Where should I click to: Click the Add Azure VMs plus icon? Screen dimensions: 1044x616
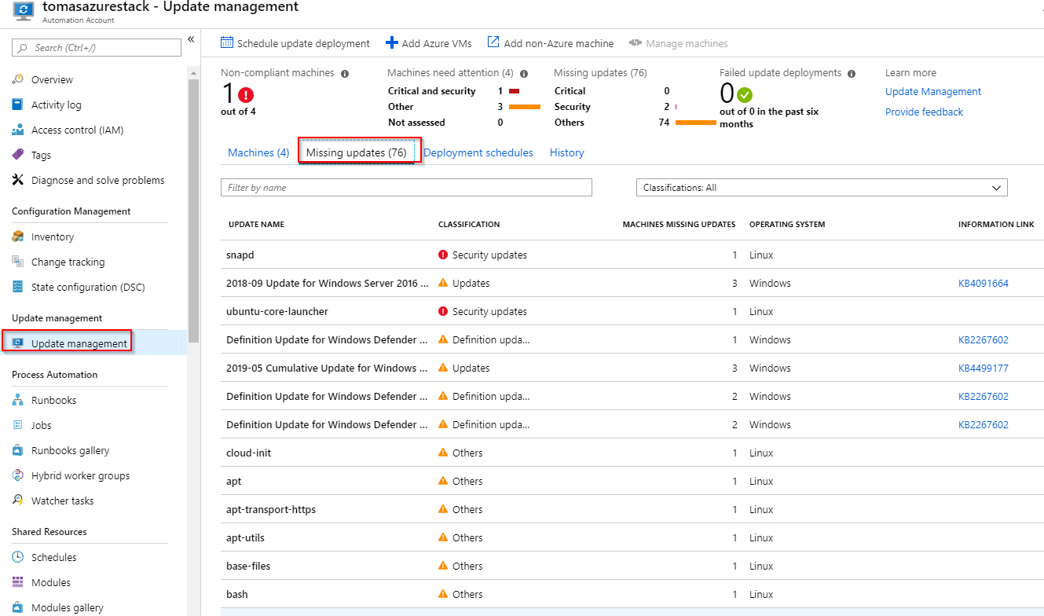(x=392, y=43)
